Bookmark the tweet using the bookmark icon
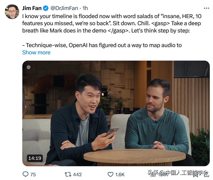Viewport: 213px width, 180px height. tap(195, 175)
